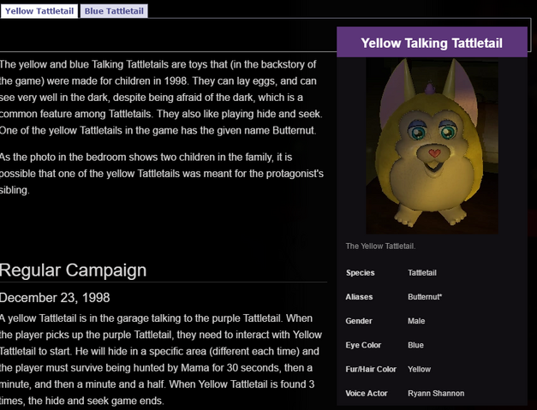The height and width of the screenshot is (410, 537).
Task: Open the Blue Tattletail tab
Action: [x=114, y=11]
